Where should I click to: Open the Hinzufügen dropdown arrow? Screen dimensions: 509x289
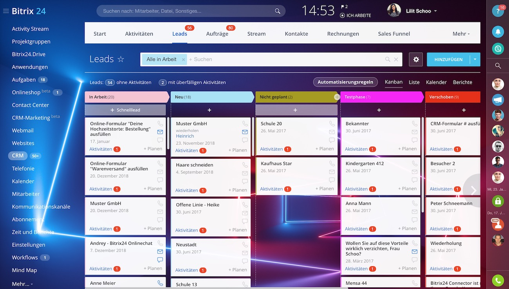(475, 59)
